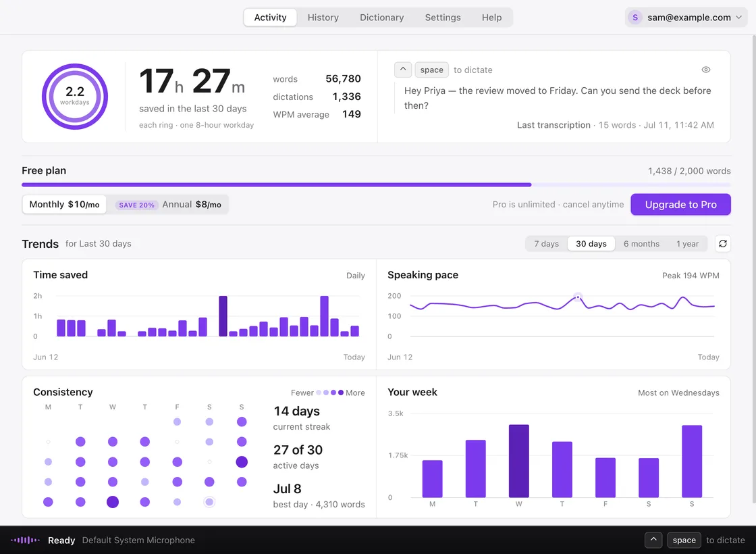Open the History tab
Viewport: 756px width, 554px height.
click(x=323, y=18)
